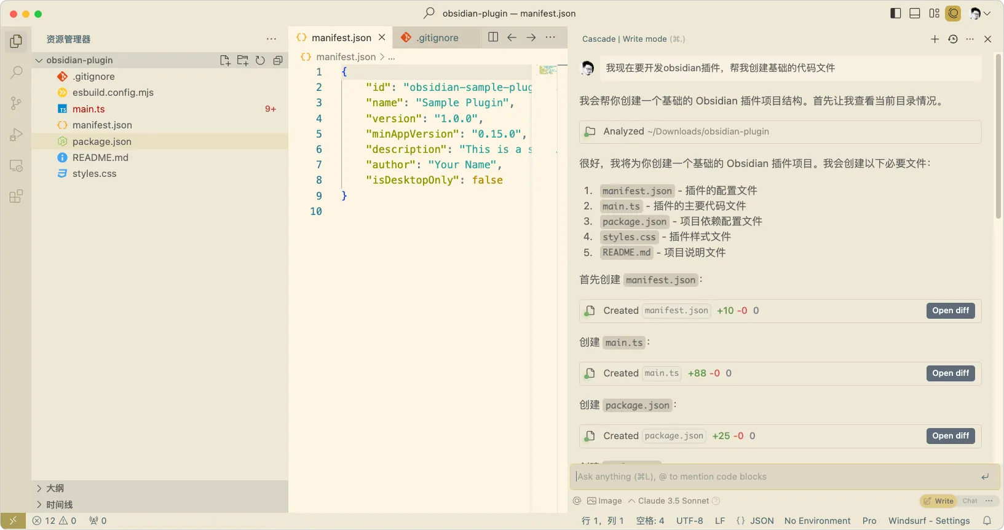The image size is (1004, 530).
Task: Navigate forward with the editor arrow
Action: click(531, 37)
